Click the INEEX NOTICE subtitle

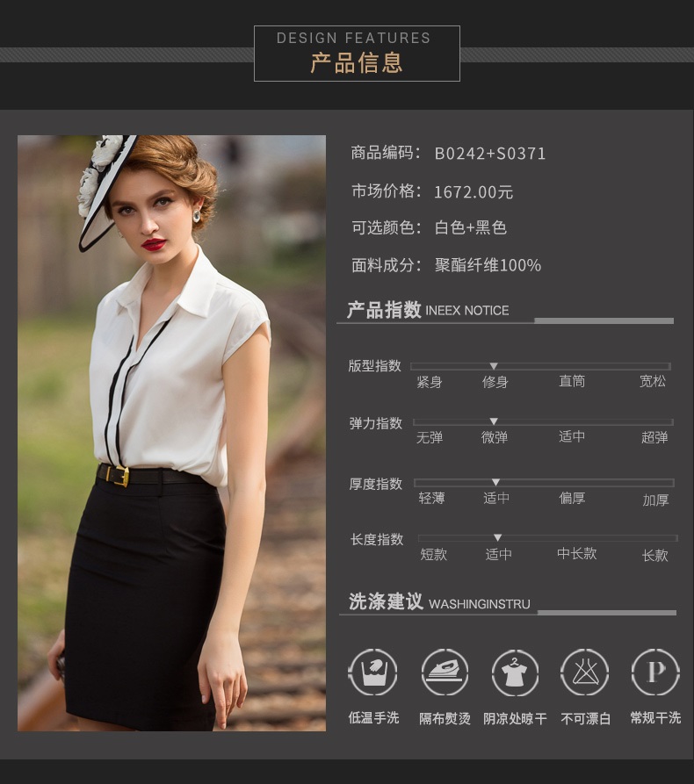(x=466, y=311)
